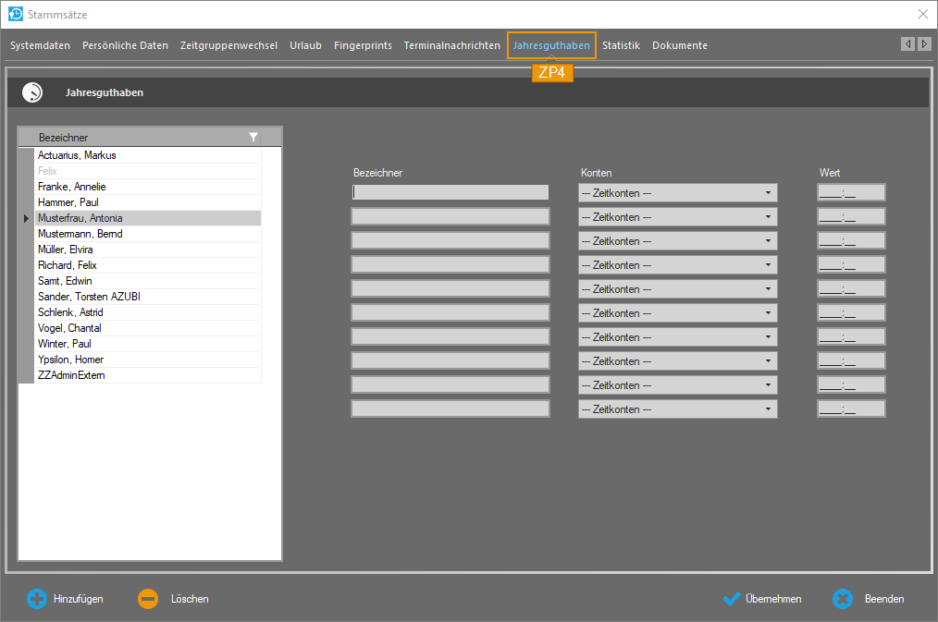Click the blue X Beenden icon
Screen dimensions: 938x622
[842, 599]
